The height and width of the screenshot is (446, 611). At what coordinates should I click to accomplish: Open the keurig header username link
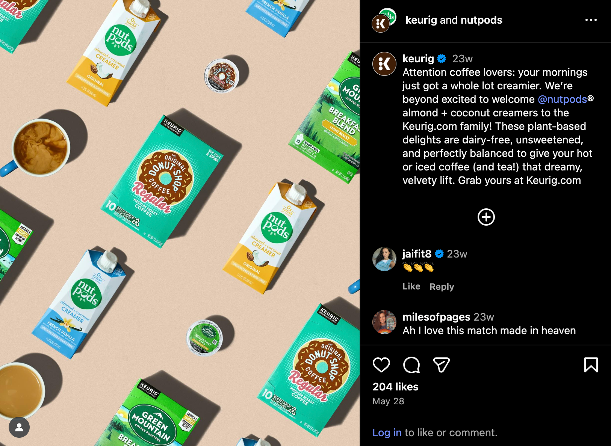(421, 20)
